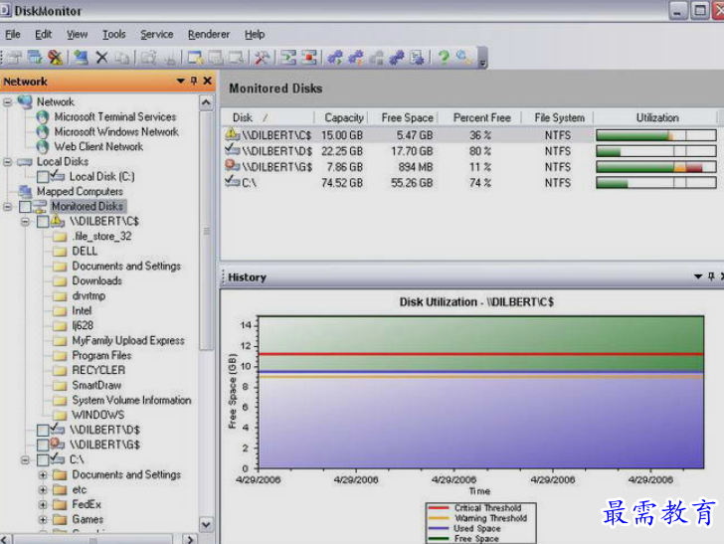
Task: Collapse the \\DILBERT\C$ tree node
Action: click(x=26, y=222)
